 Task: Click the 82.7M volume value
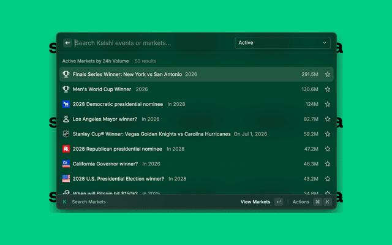[311, 119]
